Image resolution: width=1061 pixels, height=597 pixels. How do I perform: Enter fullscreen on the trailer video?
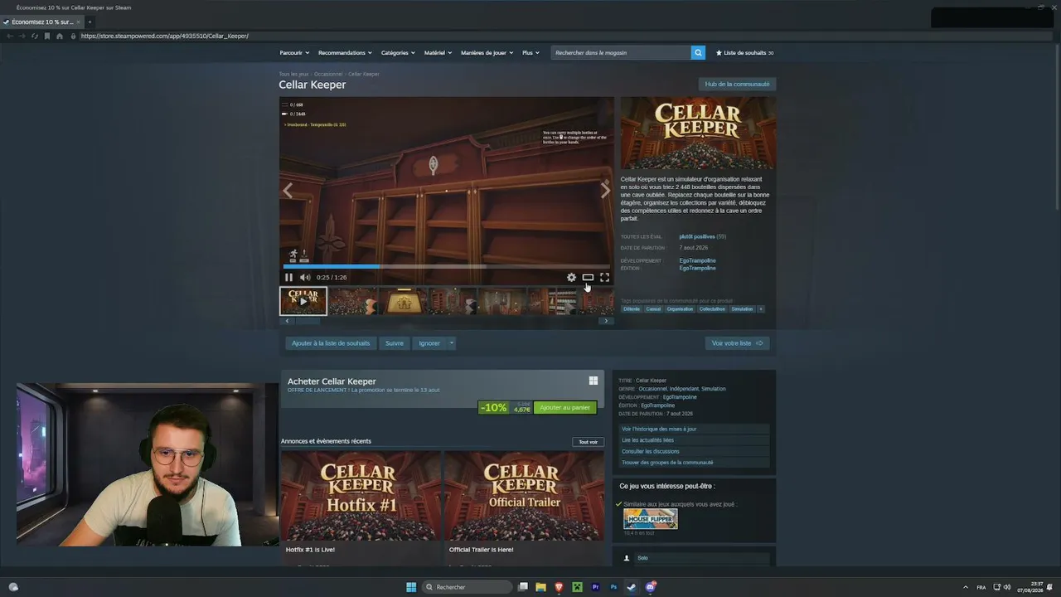click(x=604, y=278)
